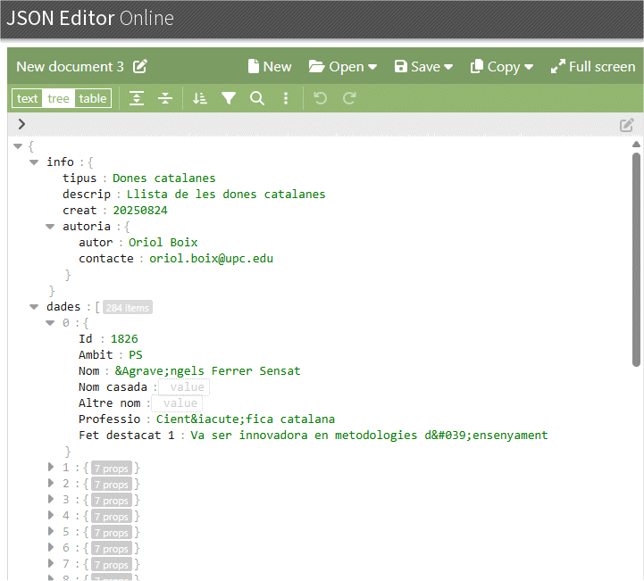The width and height of the screenshot is (644, 581).
Task: Click the 'Professio' key name
Action: click(109, 419)
